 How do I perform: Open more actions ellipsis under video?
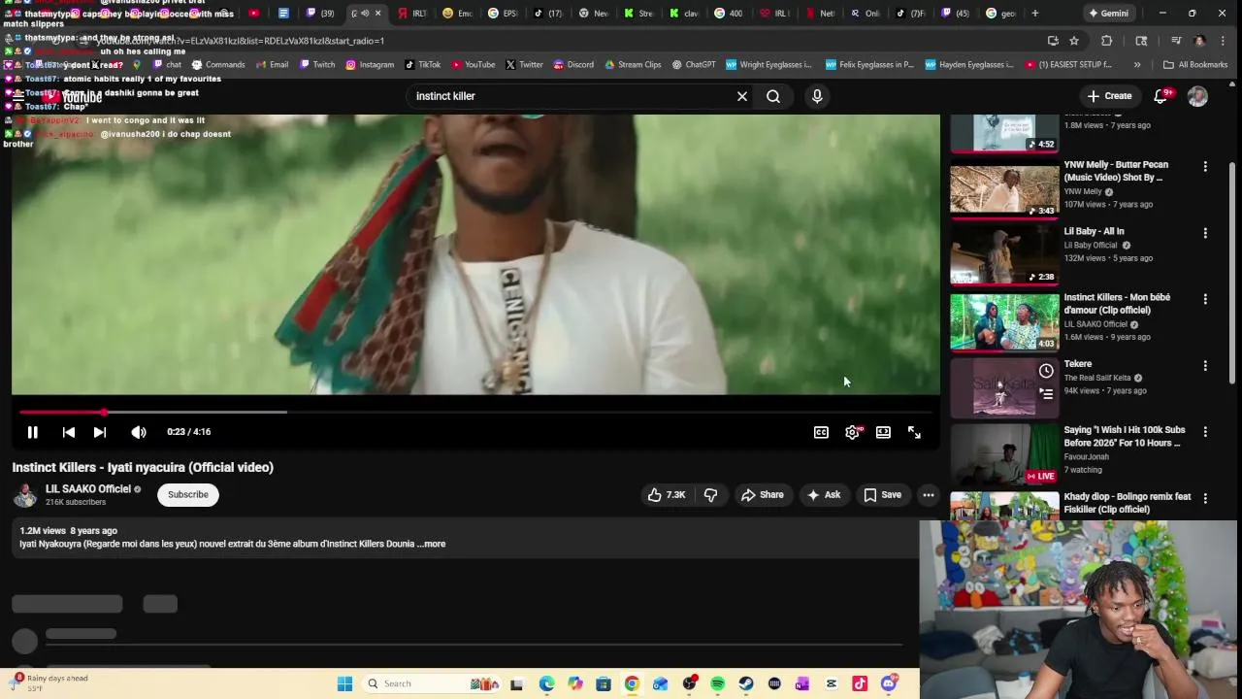pyautogui.click(x=929, y=495)
